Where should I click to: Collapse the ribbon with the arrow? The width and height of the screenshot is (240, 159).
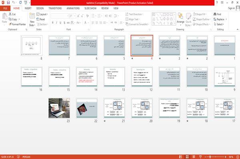(237, 29)
